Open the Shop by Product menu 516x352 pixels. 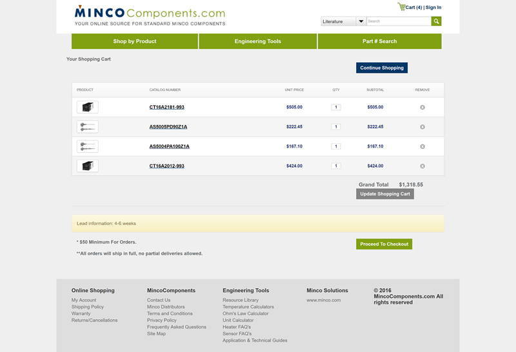135,41
